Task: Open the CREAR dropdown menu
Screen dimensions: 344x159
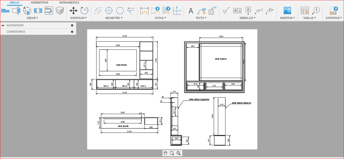Action: coord(32,18)
